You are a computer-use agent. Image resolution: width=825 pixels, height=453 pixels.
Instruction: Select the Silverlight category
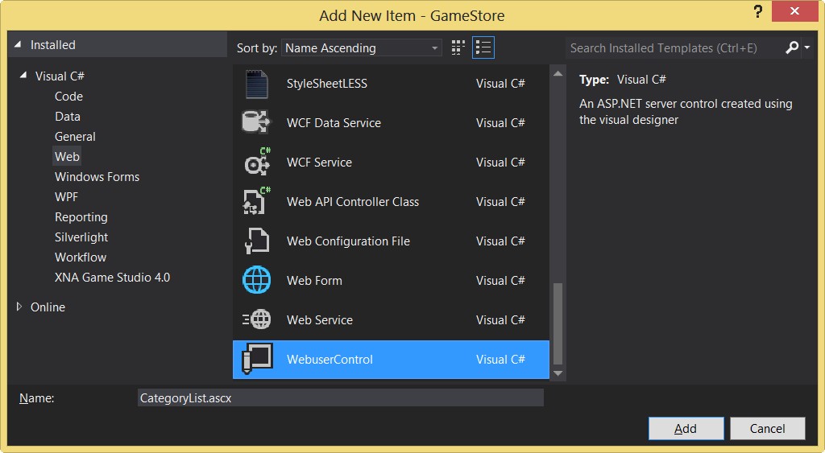(81, 237)
